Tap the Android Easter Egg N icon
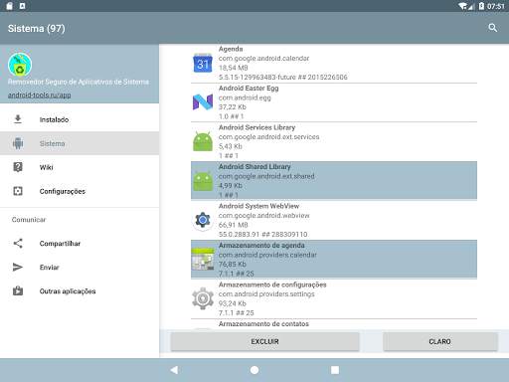509x382 pixels. pyautogui.click(x=203, y=102)
